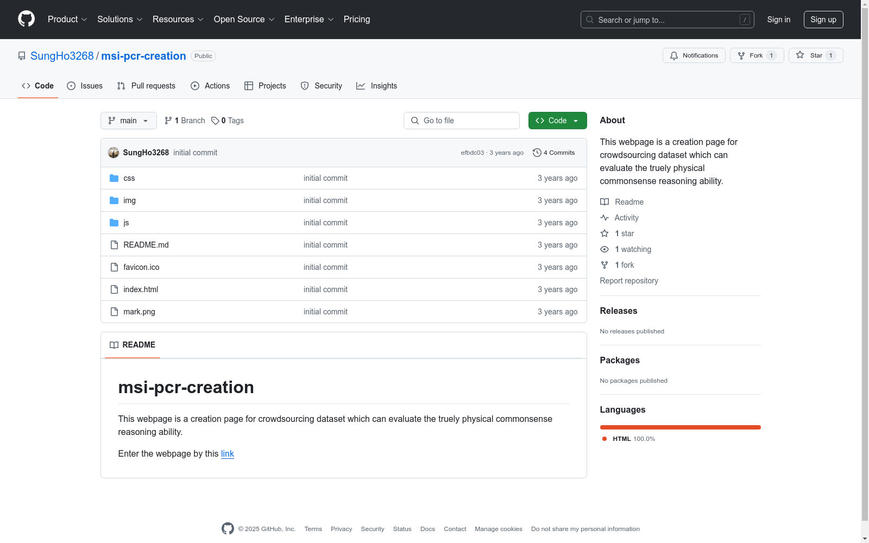Click the history clock icon beside 4 Commits
The width and height of the screenshot is (869, 543).
point(537,153)
